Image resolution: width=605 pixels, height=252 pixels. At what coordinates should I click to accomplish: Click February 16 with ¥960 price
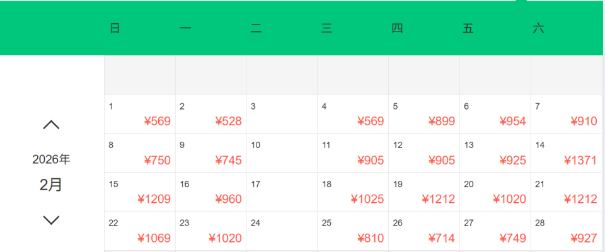(210, 192)
